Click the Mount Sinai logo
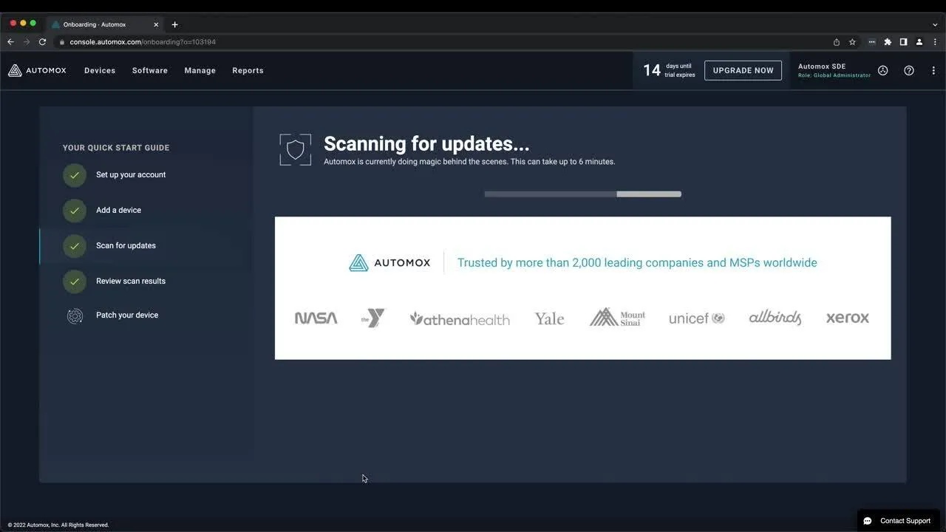946x532 pixels. coord(617,318)
